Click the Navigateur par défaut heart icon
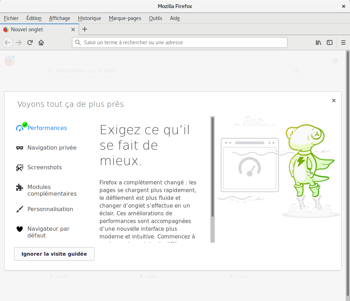This screenshot has width=350, height=301. [x=20, y=229]
